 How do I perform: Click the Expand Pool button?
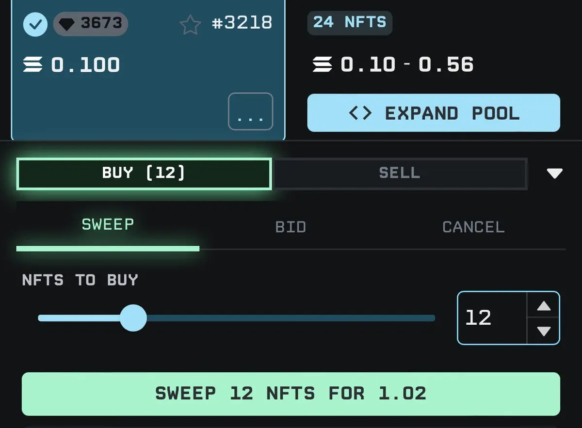pos(434,113)
